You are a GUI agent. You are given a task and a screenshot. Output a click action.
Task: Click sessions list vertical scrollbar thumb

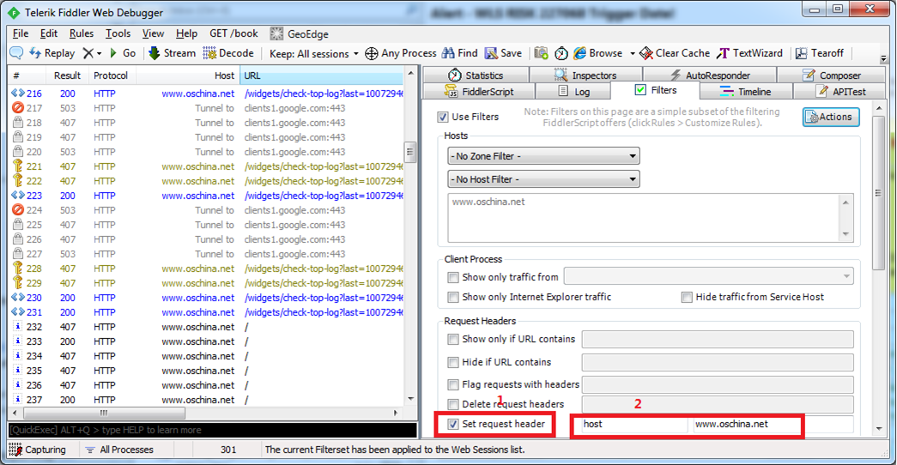[x=410, y=152]
